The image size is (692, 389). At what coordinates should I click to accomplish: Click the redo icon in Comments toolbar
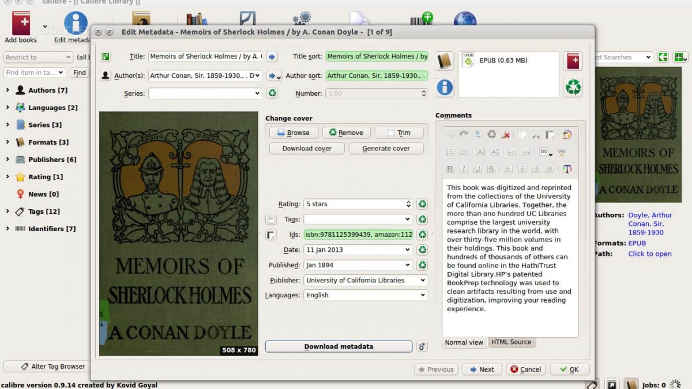[x=464, y=135]
